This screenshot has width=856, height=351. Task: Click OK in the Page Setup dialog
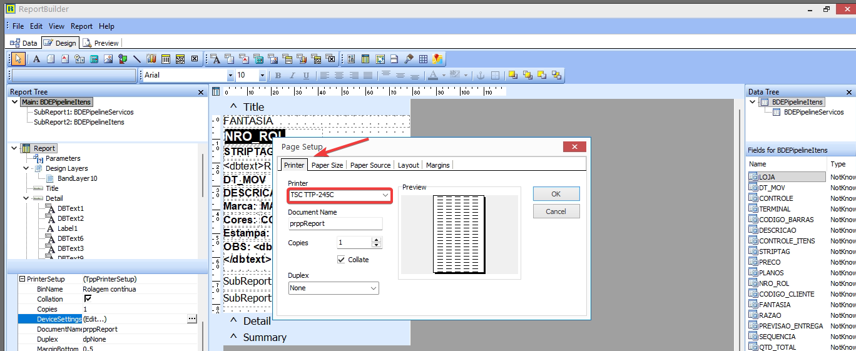pos(556,194)
